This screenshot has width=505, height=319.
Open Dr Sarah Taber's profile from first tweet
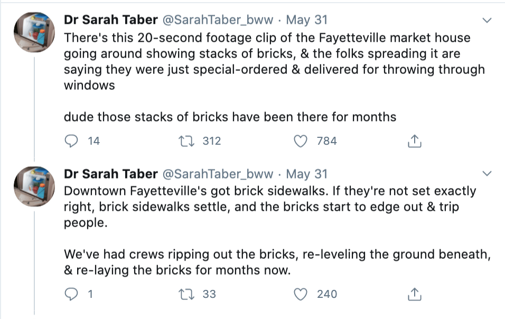pyautogui.click(x=110, y=20)
